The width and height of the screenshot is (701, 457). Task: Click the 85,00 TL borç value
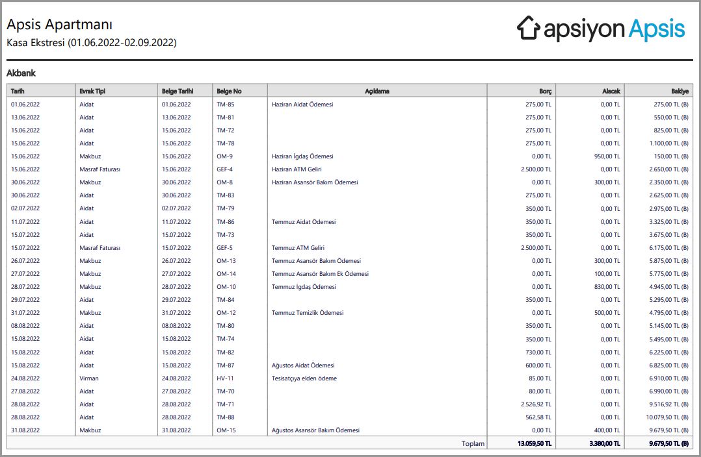point(540,378)
